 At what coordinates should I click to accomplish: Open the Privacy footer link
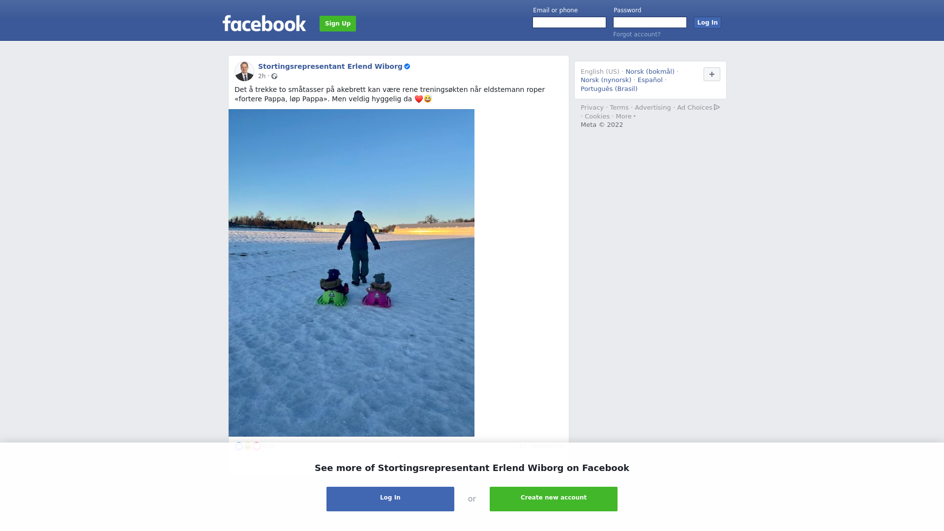coord(592,108)
